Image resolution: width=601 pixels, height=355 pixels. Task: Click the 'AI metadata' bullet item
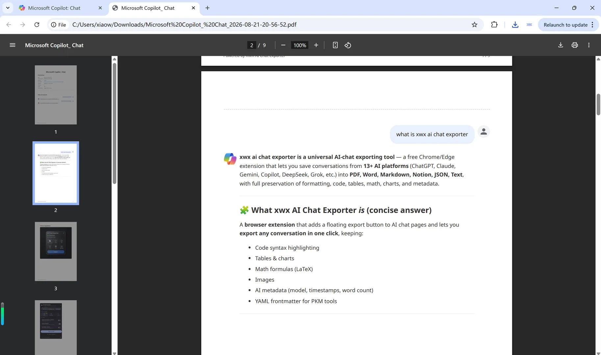tap(314, 290)
